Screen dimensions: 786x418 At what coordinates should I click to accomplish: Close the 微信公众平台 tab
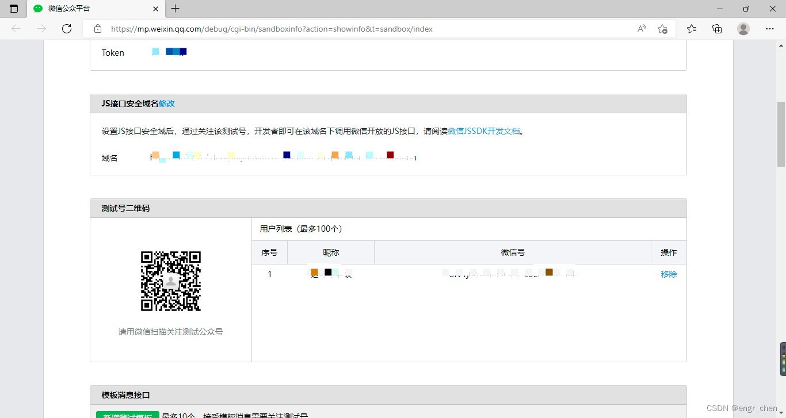coord(156,9)
